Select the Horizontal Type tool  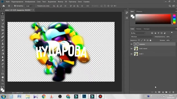tap(2, 67)
